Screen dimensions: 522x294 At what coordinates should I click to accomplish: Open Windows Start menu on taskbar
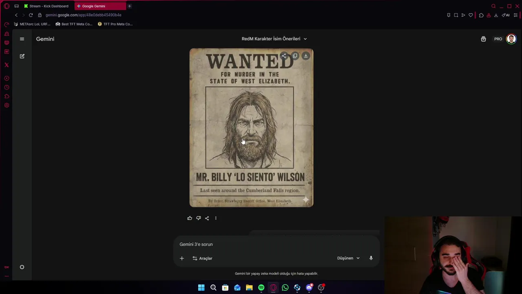tap(201, 287)
